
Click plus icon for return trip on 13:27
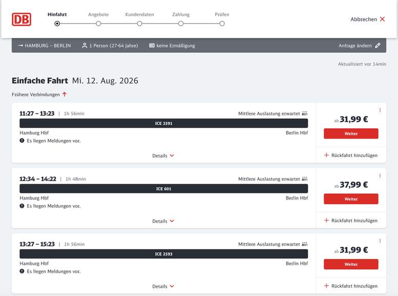point(326,286)
